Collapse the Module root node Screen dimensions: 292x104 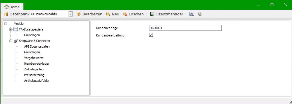5,24
